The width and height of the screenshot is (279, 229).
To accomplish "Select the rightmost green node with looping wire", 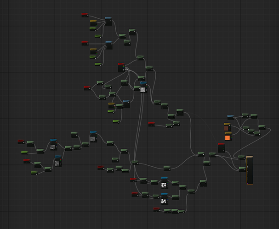I will click(x=262, y=127).
